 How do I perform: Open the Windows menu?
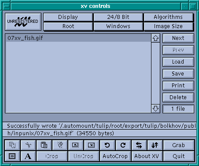click(x=118, y=26)
